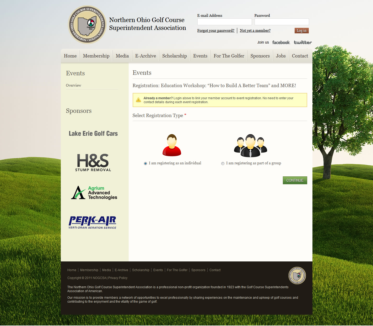Open the Sponsors menu tab
373x326 pixels.
[260, 56]
